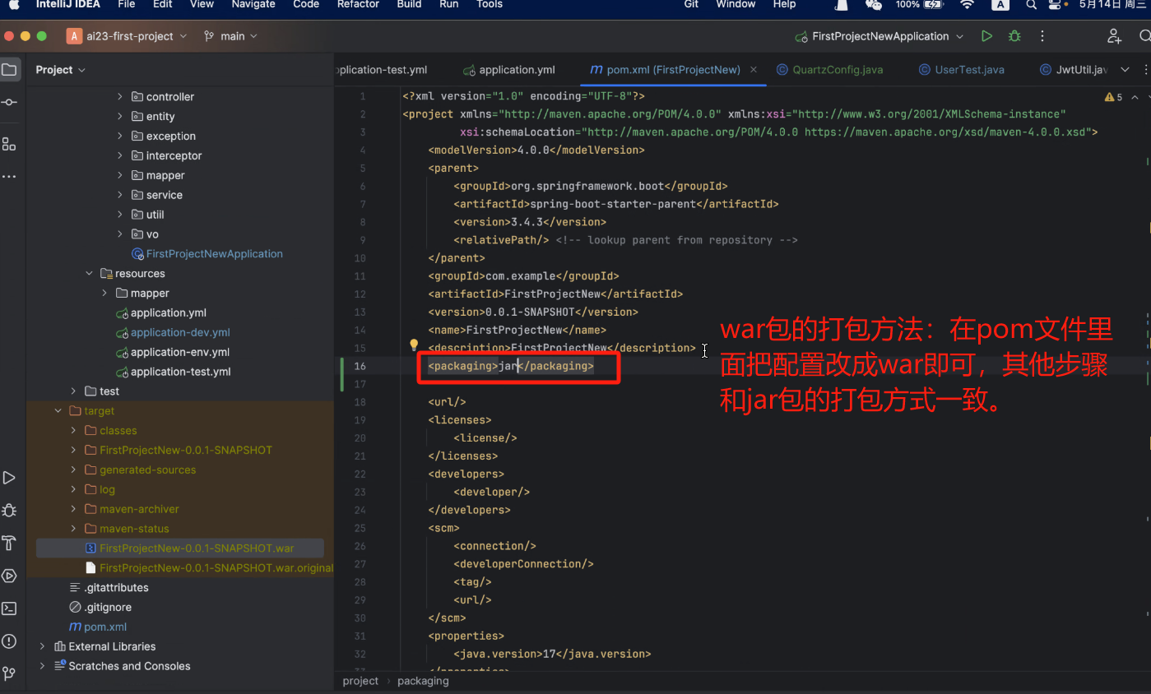Open the Commit tool window icon
Viewport: 1151px width, 694px height.
[x=9, y=102]
